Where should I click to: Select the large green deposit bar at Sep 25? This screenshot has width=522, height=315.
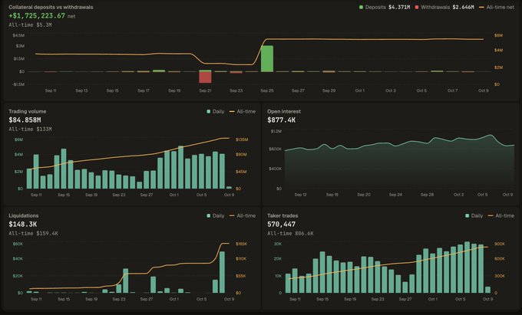click(267, 58)
